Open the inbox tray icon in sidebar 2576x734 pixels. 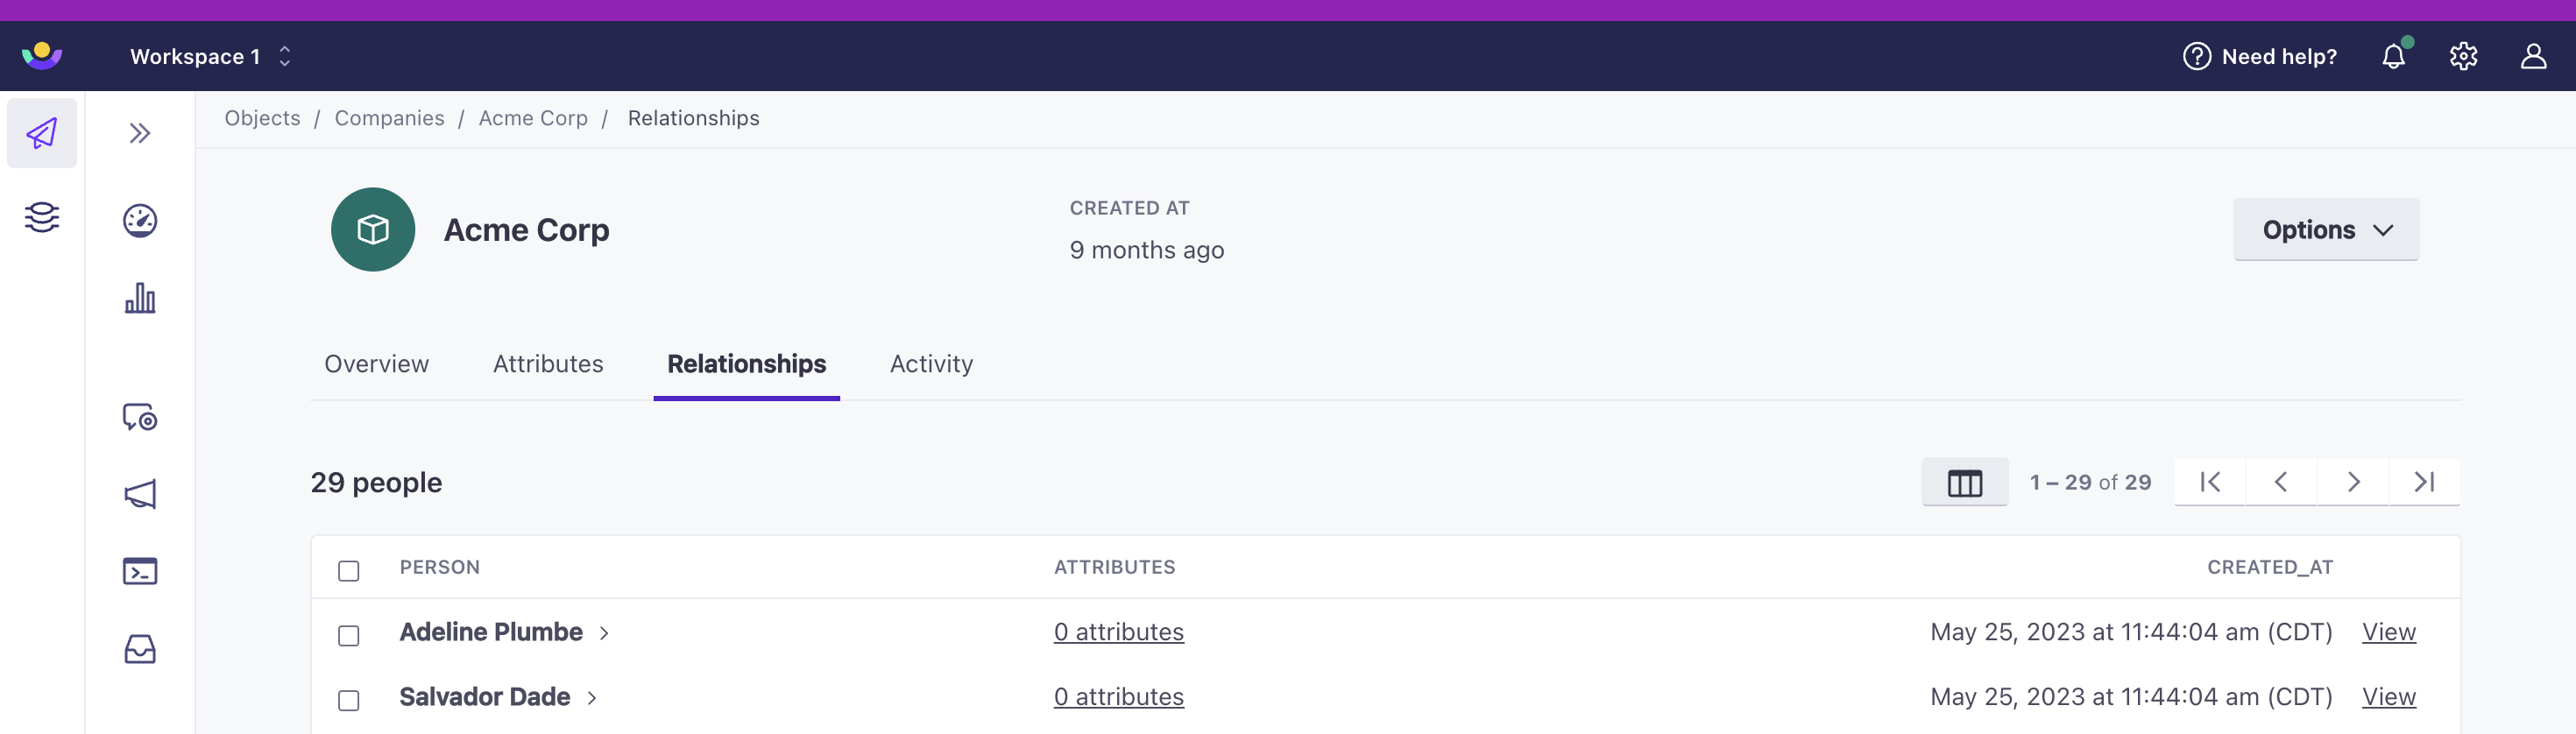pos(140,649)
